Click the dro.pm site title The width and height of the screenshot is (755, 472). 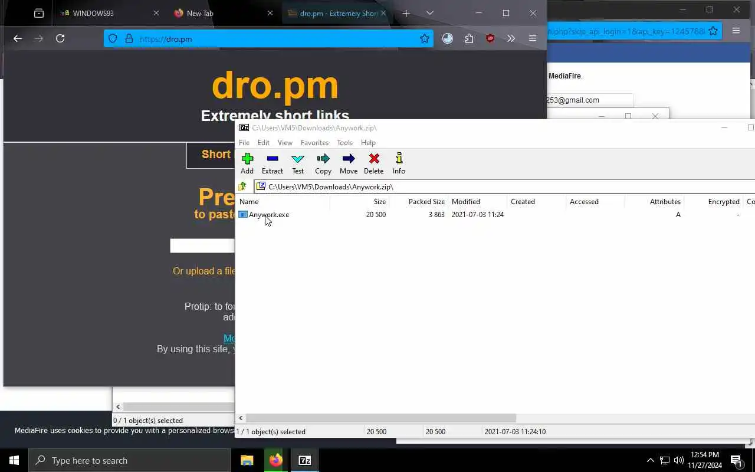click(275, 86)
